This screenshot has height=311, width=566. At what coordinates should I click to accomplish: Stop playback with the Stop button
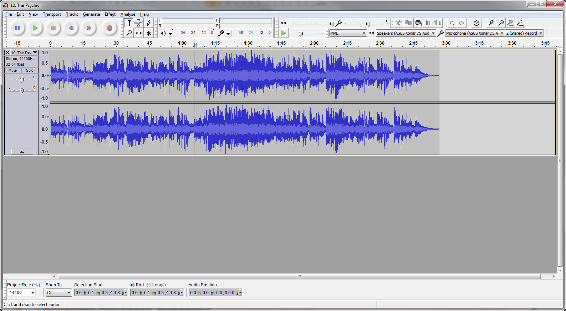[53, 28]
